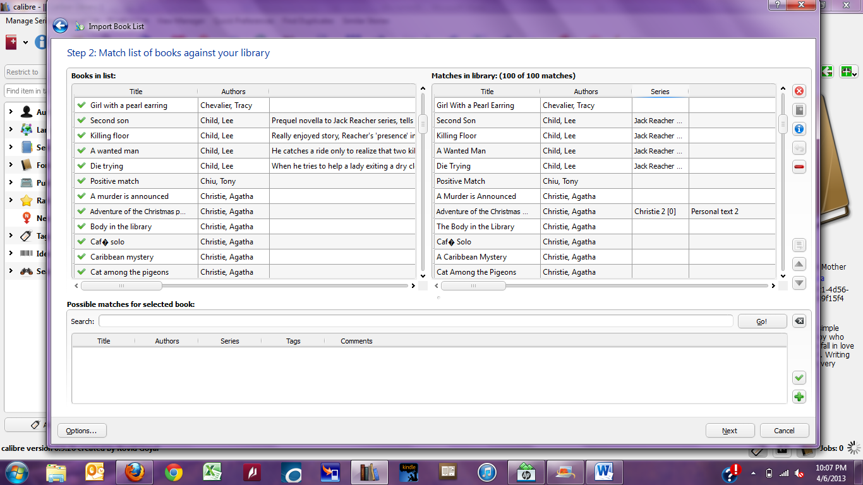Show book details with blue info icon
Image resolution: width=863 pixels, height=485 pixels.
pyautogui.click(x=799, y=129)
